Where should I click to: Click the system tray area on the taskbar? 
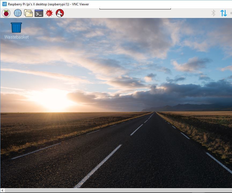219,13
